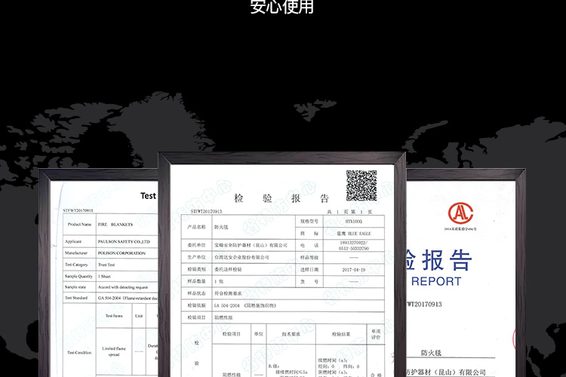The image size is (566, 377).
Task: Click the 检验报告 title on center certificate
Action: click(x=281, y=199)
